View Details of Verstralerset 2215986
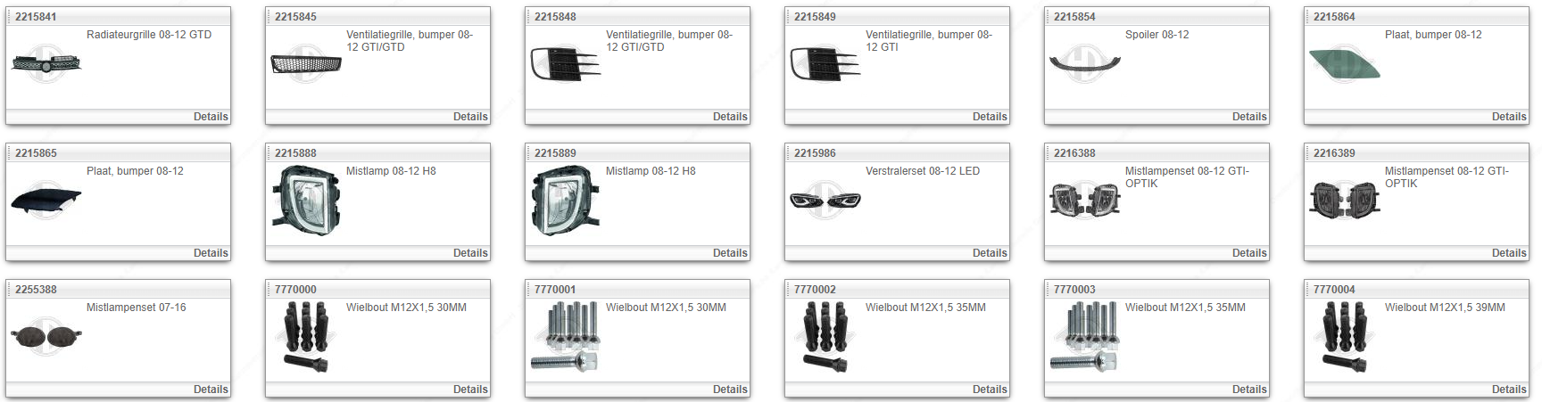This screenshot has height=402, width=1542. pyautogui.click(x=990, y=253)
